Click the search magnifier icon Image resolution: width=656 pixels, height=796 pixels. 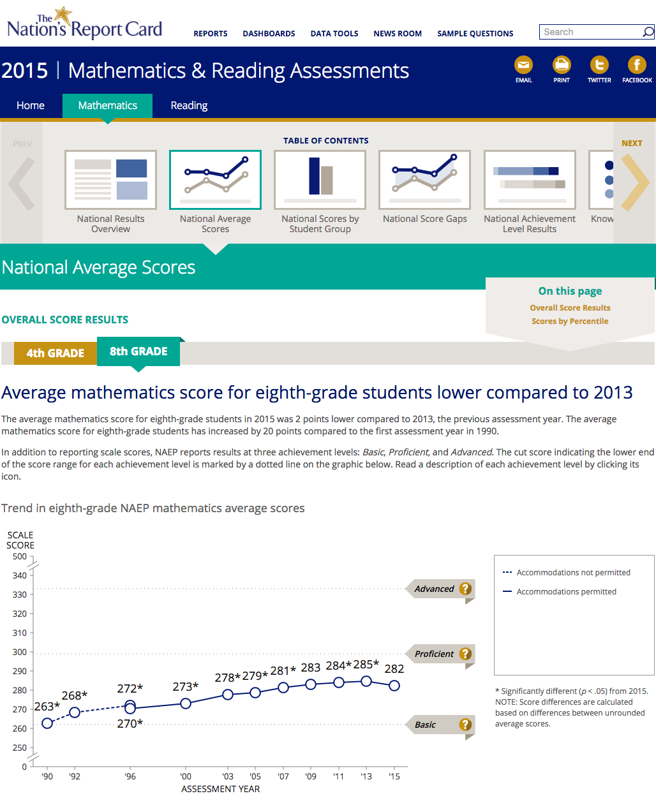click(648, 32)
